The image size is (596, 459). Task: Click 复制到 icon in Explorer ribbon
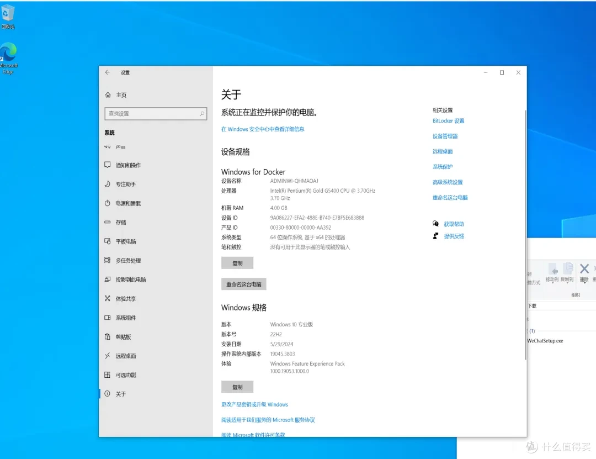[567, 268]
